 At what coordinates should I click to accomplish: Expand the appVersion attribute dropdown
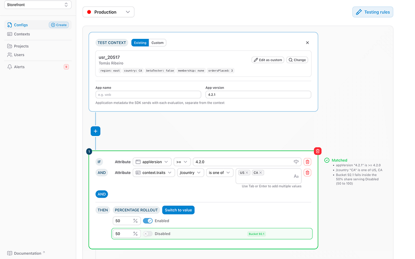pyautogui.click(x=152, y=162)
